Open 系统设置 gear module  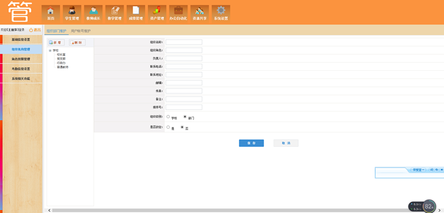coord(221,14)
